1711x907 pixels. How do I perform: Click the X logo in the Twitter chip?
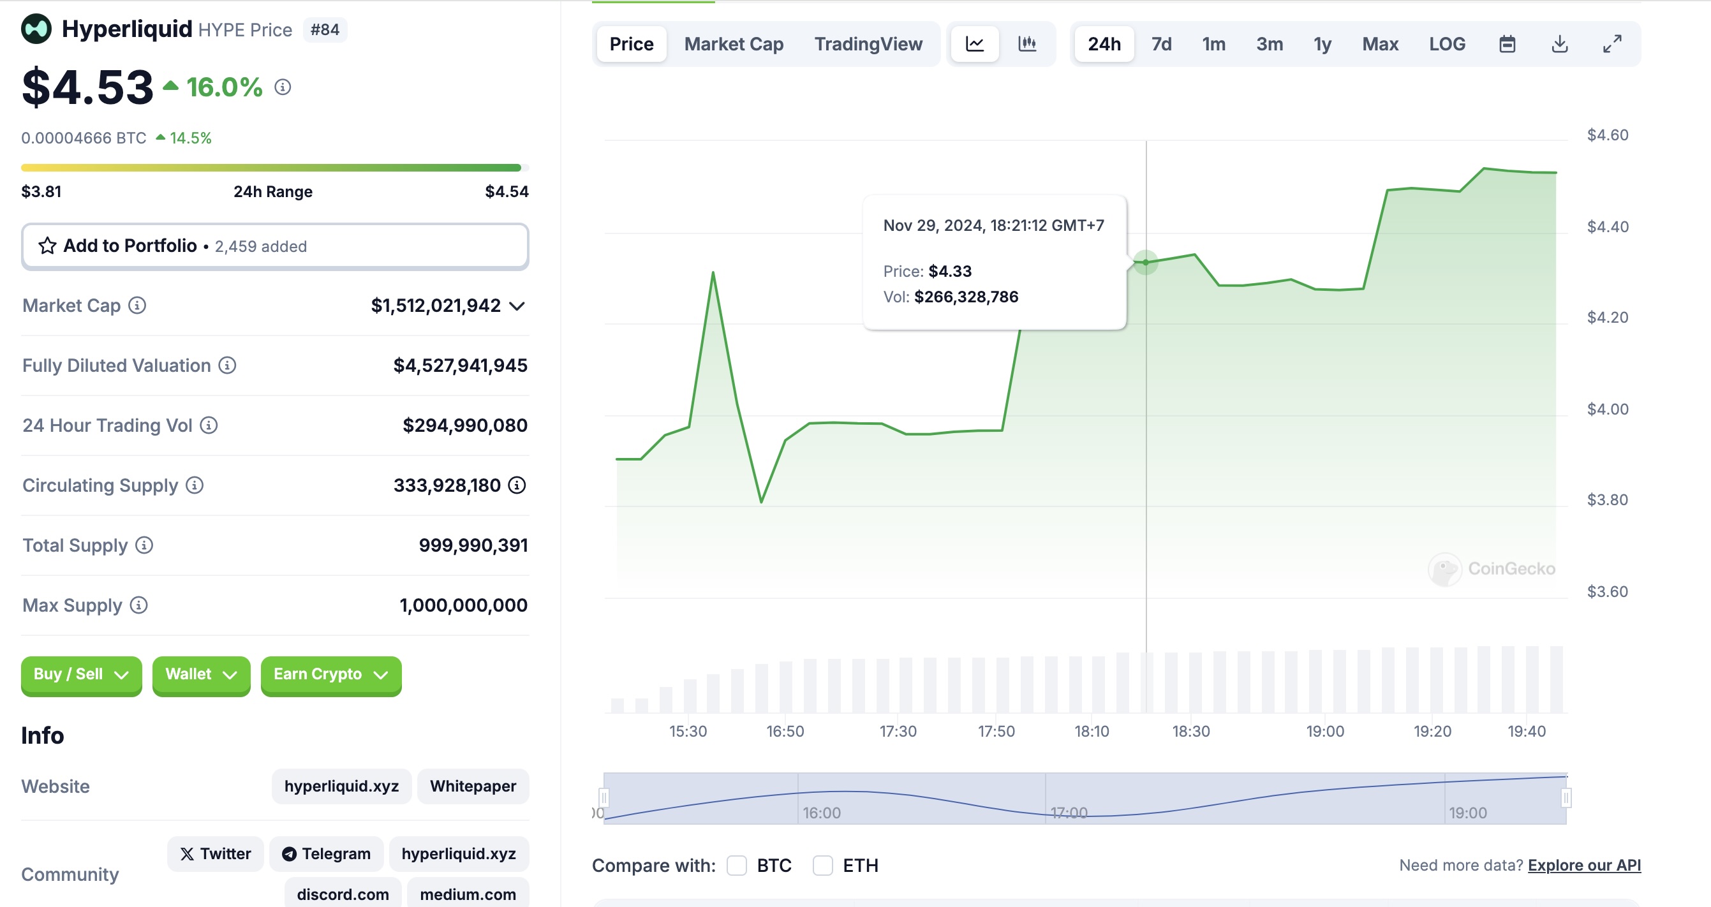[188, 854]
